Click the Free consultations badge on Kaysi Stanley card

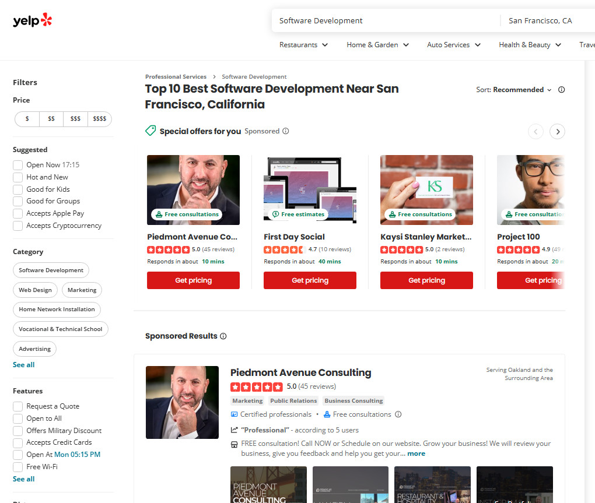(x=420, y=214)
